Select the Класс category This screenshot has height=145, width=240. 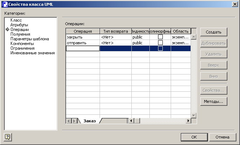(x=16, y=20)
